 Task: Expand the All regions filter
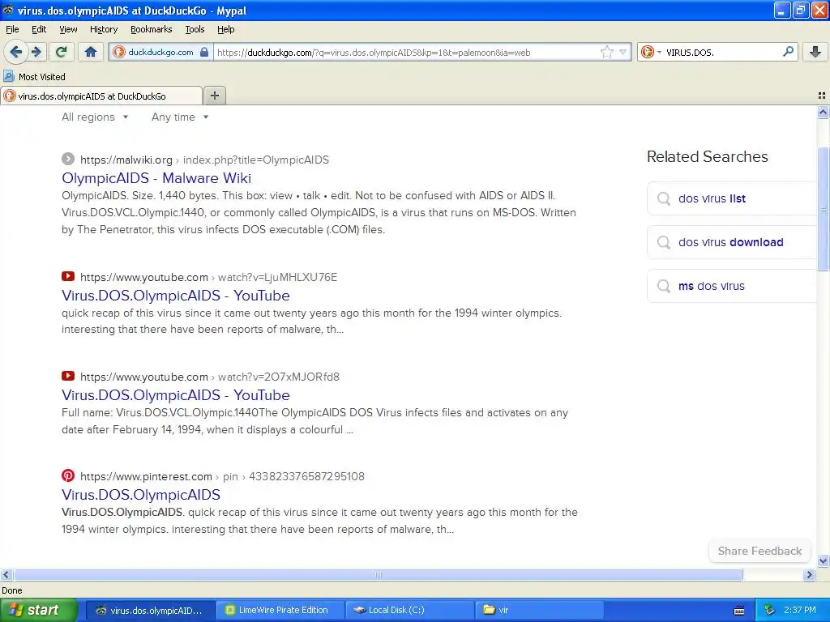[x=95, y=117]
